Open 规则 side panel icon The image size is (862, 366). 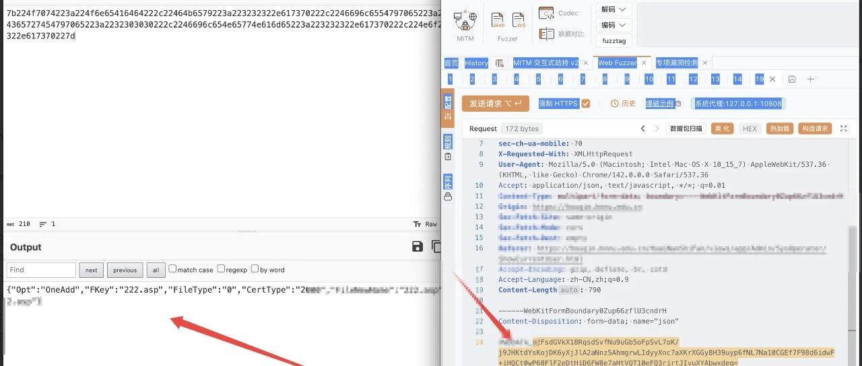click(448, 149)
